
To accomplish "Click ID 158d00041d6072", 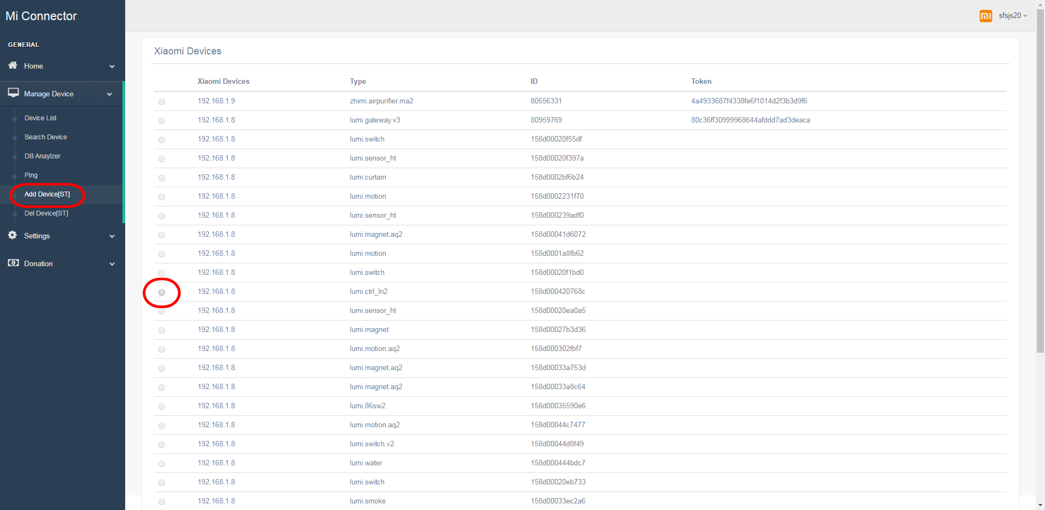I will pos(558,235).
